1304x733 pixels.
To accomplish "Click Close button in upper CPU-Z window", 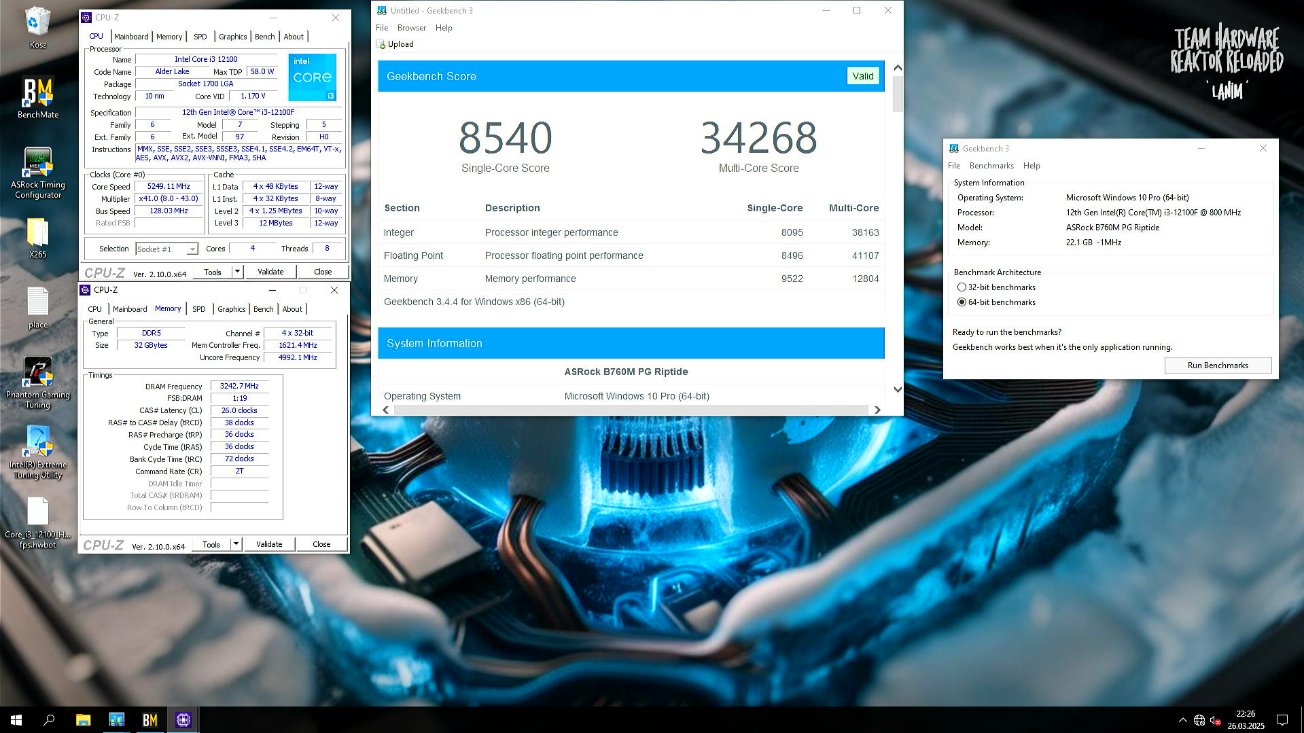I will (x=323, y=272).
